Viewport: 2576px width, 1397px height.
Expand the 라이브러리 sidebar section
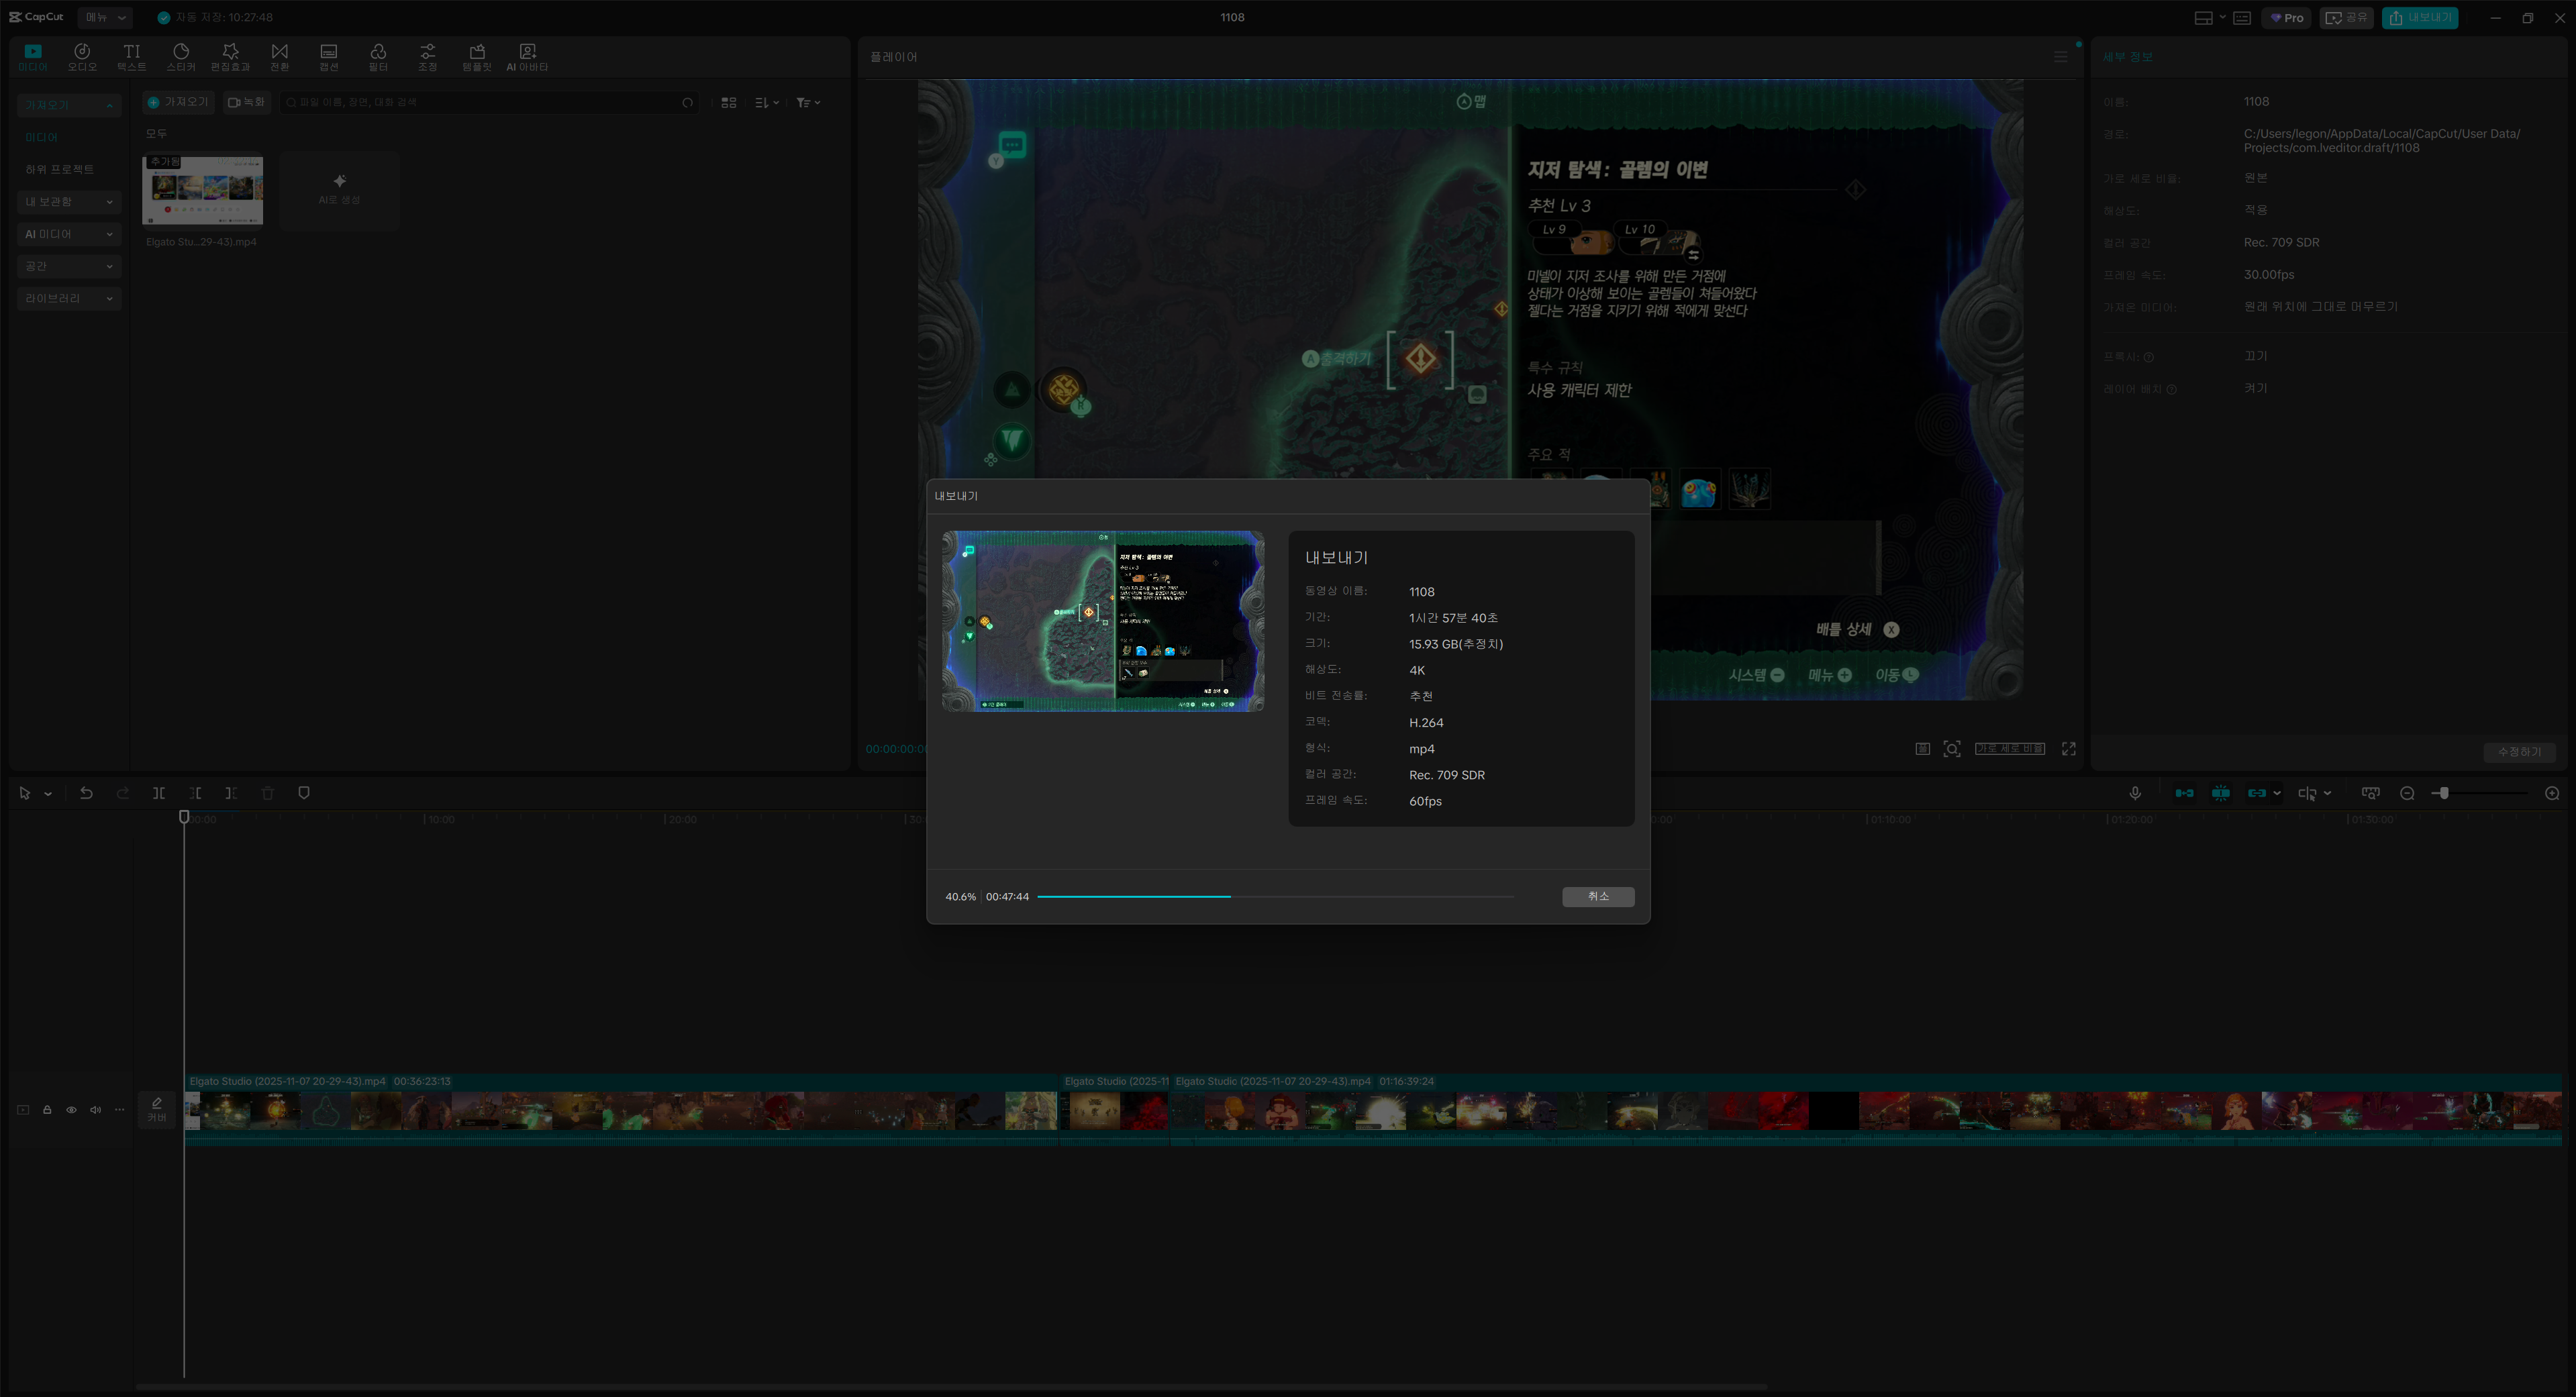point(68,298)
